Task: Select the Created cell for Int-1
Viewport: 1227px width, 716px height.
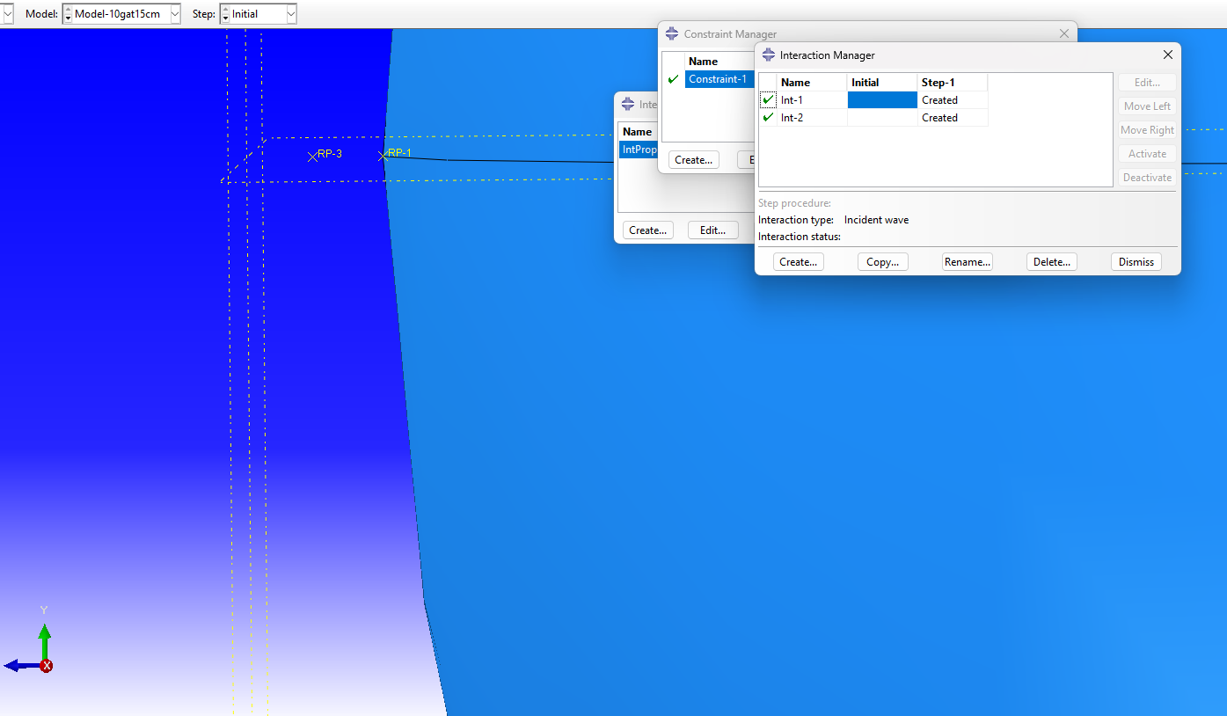Action: point(953,99)
